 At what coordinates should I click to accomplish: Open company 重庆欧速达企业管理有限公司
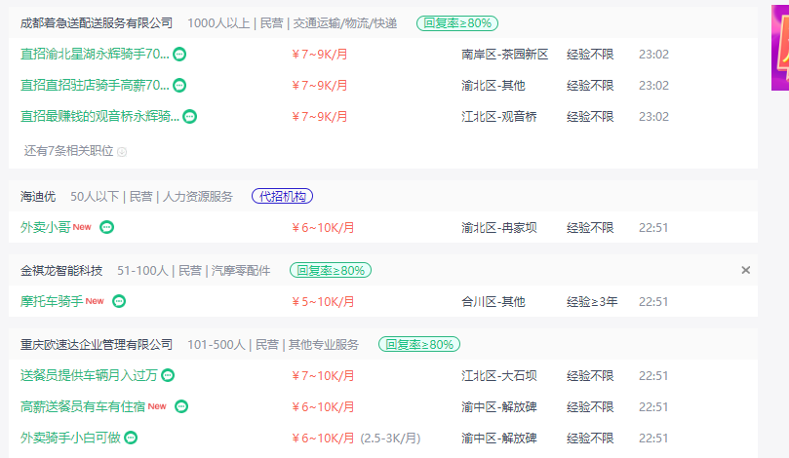click(x=96, y=344)
